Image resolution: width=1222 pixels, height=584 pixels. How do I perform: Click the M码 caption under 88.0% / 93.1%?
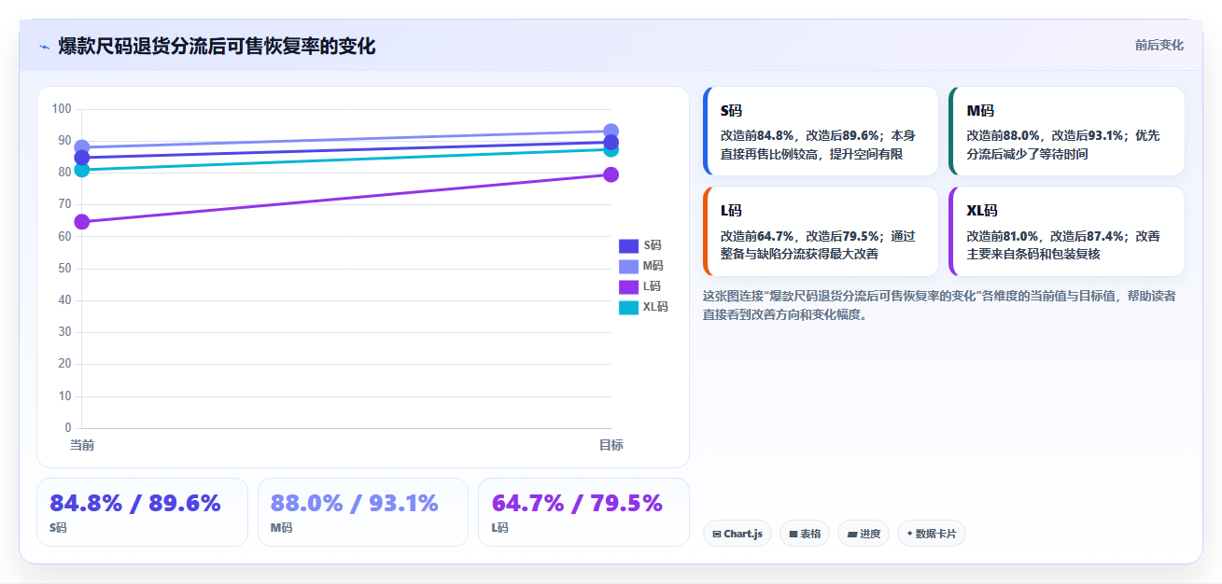click(281, 528)
